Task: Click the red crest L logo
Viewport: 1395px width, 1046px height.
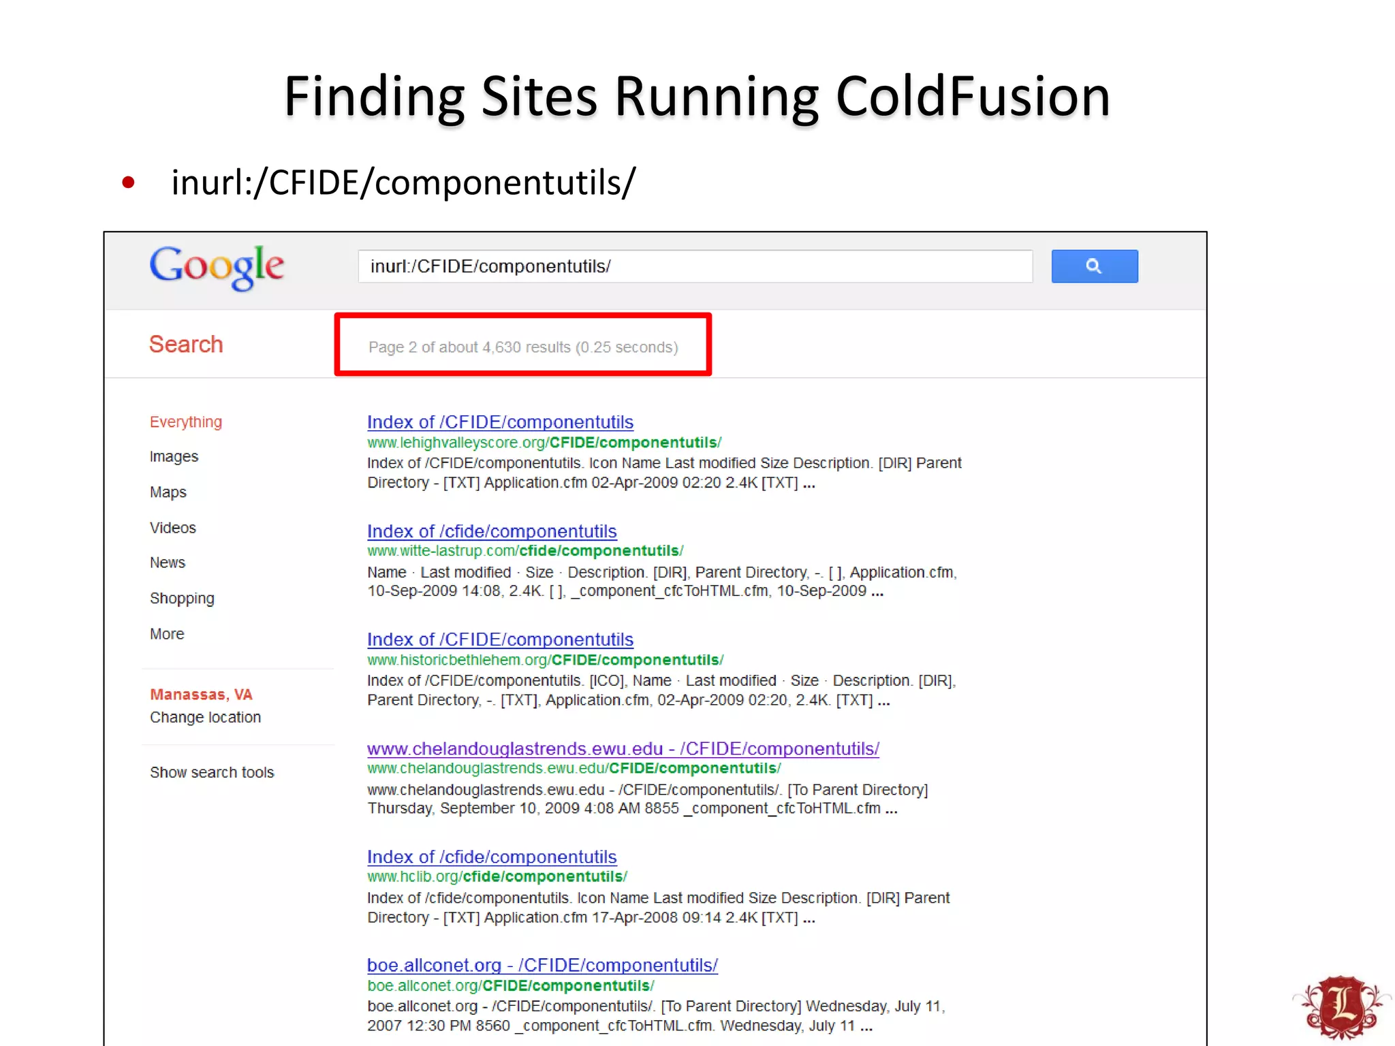Action: click(x=1342, y=1007)
